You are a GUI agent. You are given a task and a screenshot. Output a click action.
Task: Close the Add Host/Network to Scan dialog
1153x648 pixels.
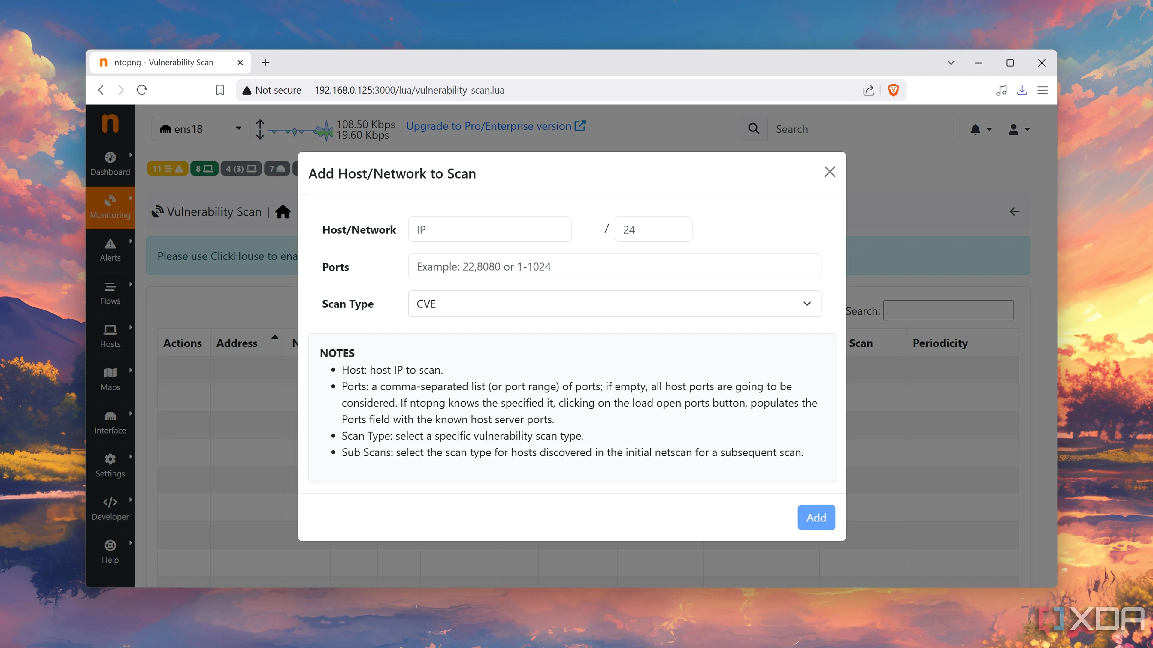(829, 172)
